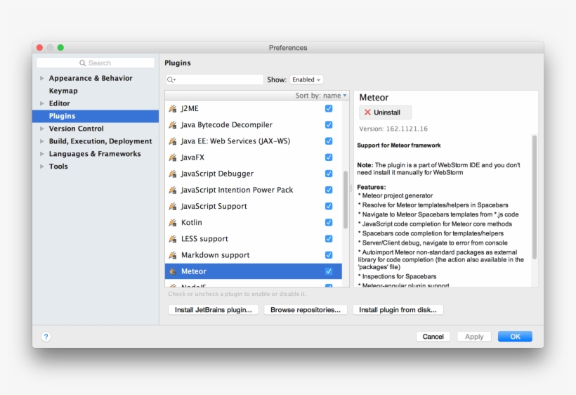Select the JavaFX plugin row
The height and width of the screenshot is (395, 576).
point(254,157)
